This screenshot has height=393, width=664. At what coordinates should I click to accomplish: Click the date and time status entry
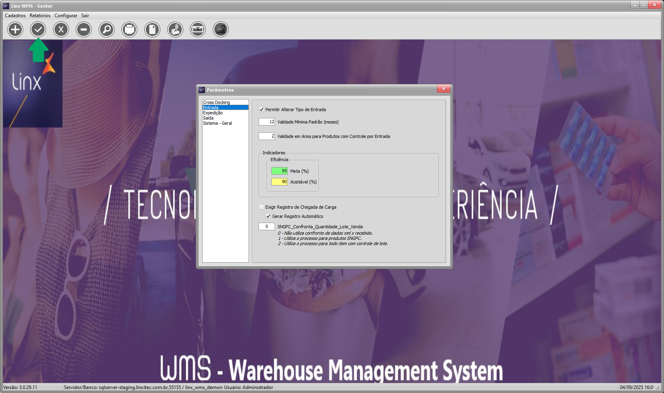coord(637,387)
